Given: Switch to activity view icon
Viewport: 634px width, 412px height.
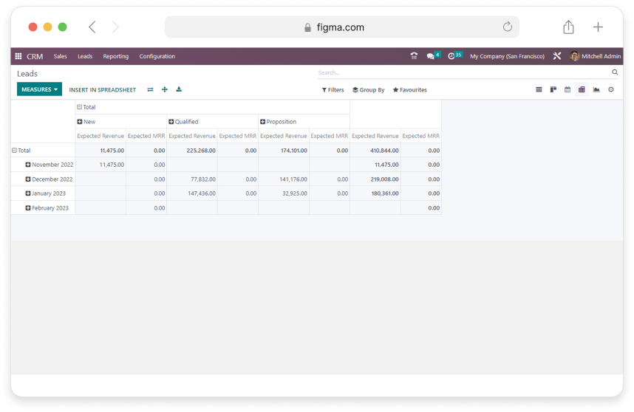Looking at the screenshot, I should (611, 89).
